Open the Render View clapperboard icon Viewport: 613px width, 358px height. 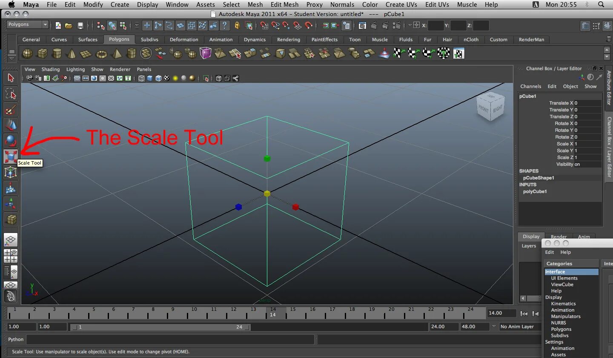[362, 26]
